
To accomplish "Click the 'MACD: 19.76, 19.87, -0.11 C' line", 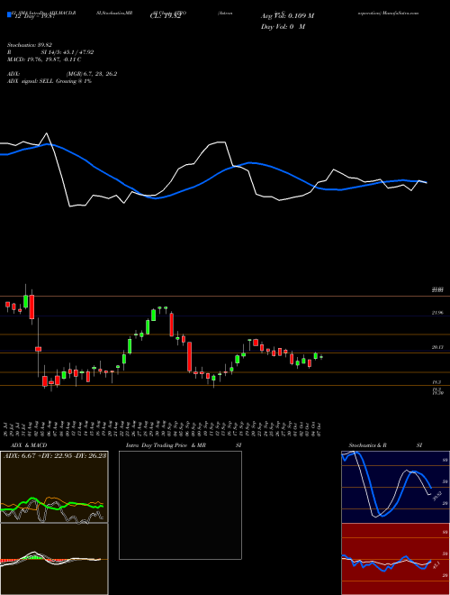I will (44, 59).
